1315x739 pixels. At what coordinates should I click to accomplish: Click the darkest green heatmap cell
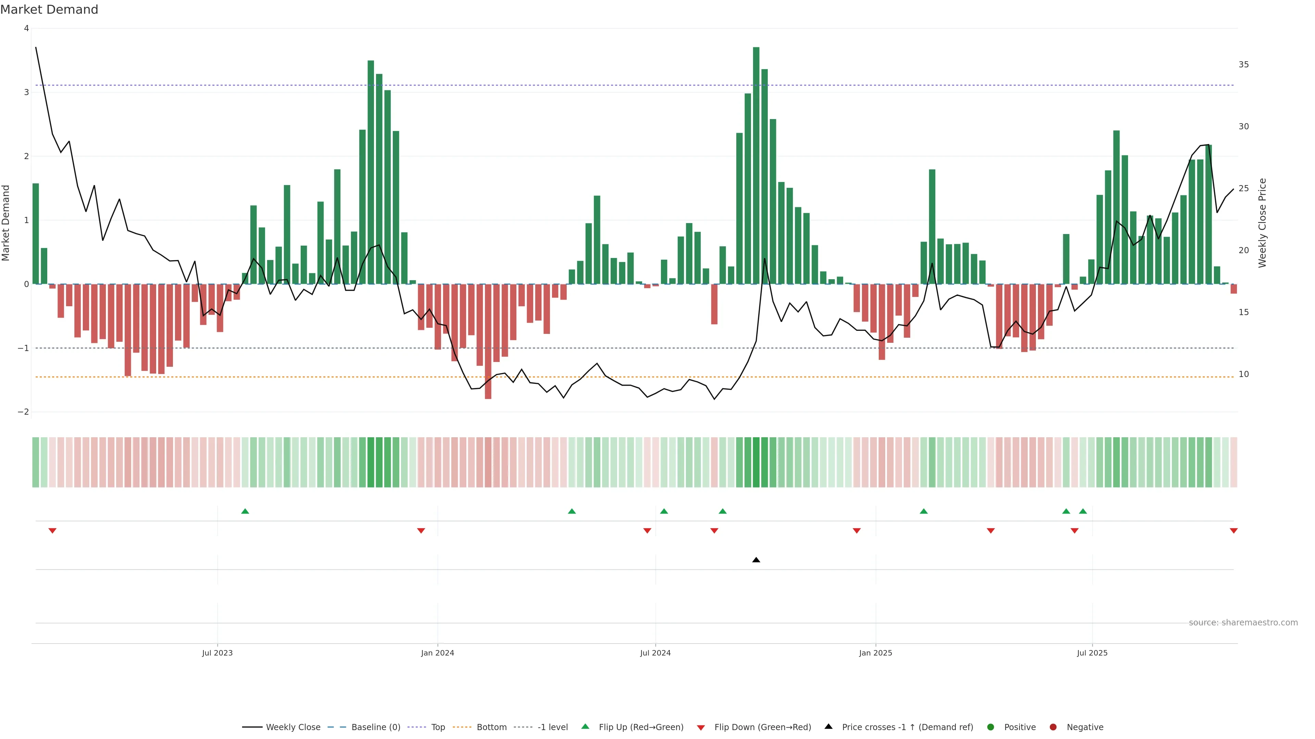756,462
